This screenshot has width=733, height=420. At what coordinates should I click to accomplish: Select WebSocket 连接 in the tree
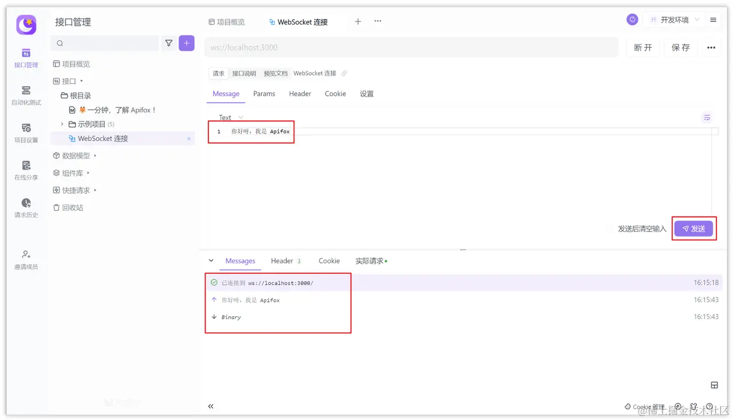123,139
